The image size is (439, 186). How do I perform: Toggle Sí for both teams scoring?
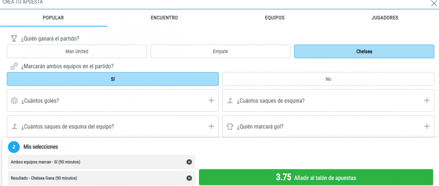coord(113,79)
